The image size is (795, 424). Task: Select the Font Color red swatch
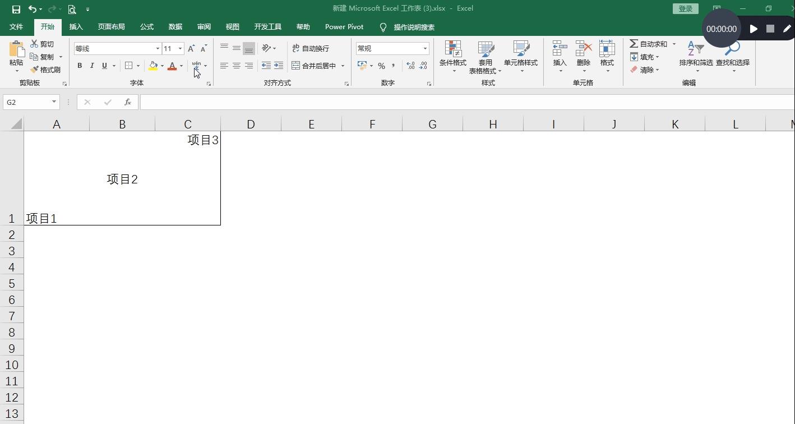pos(173,67)
